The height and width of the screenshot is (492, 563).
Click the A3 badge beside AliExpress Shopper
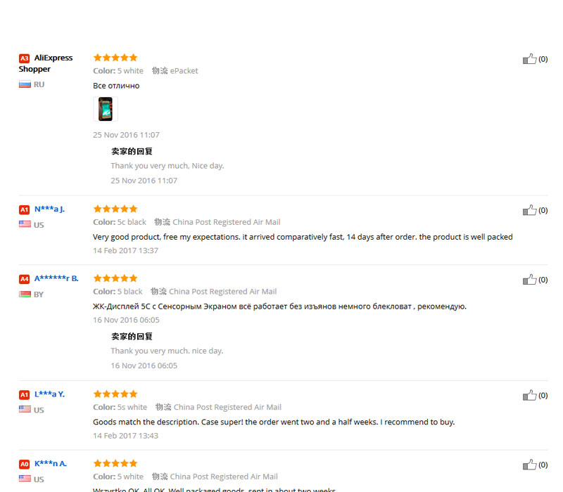click(24, 58)
